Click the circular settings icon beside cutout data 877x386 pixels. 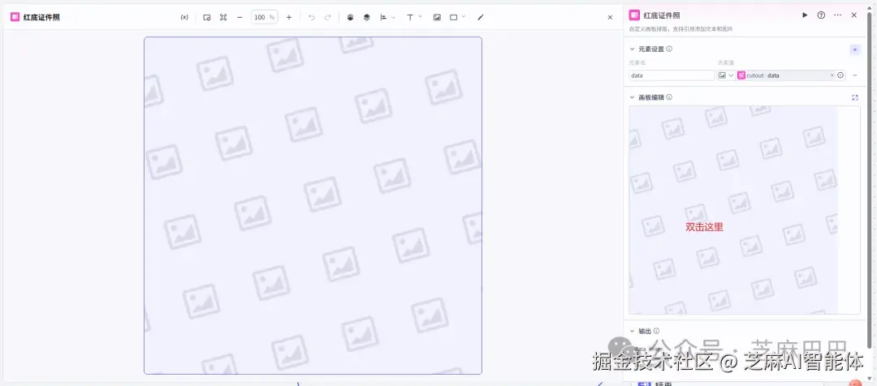coord(840,75)
